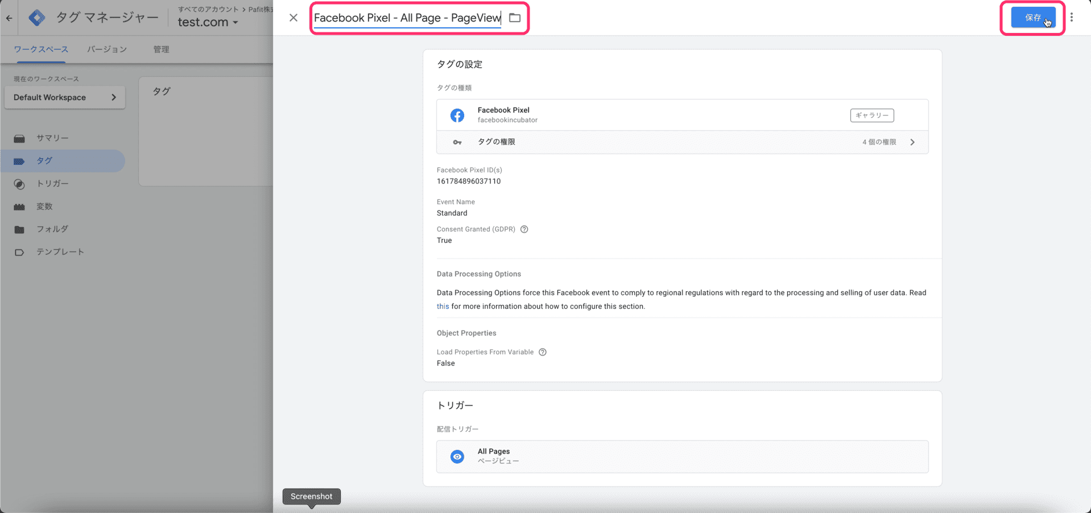The height and width of the screenshot is (513, 1091).
Task: Select サマリー in the sidebar
Action: (52, 138)
